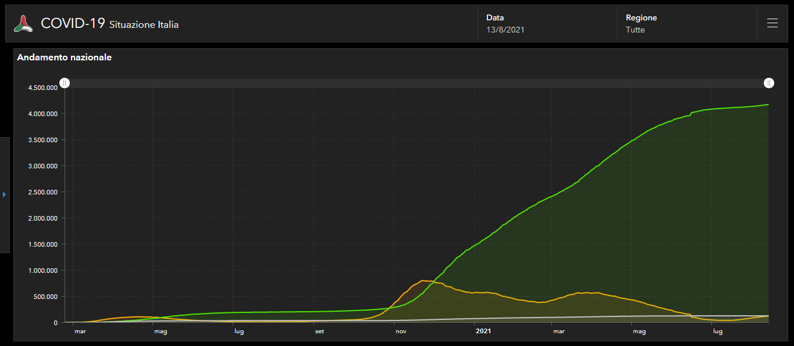
Task: Expand the collapsed left side panel
Action: (4, 194)
